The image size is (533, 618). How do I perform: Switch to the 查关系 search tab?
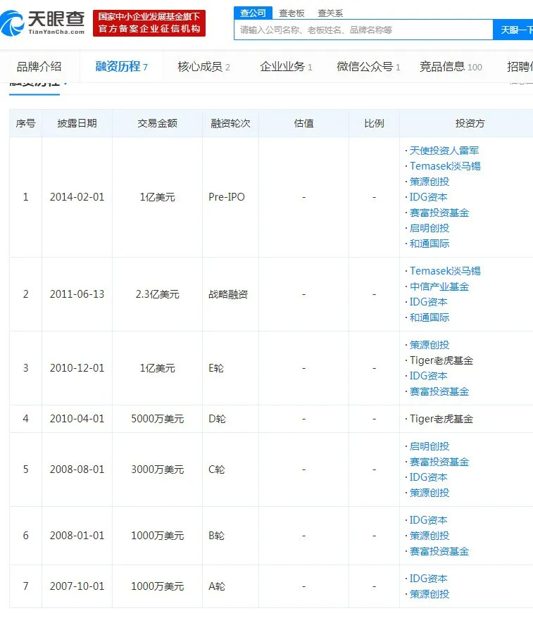pos(330,13)
